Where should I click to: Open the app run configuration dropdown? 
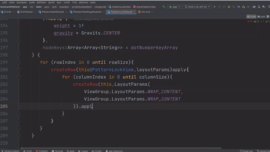click(174, 7)
